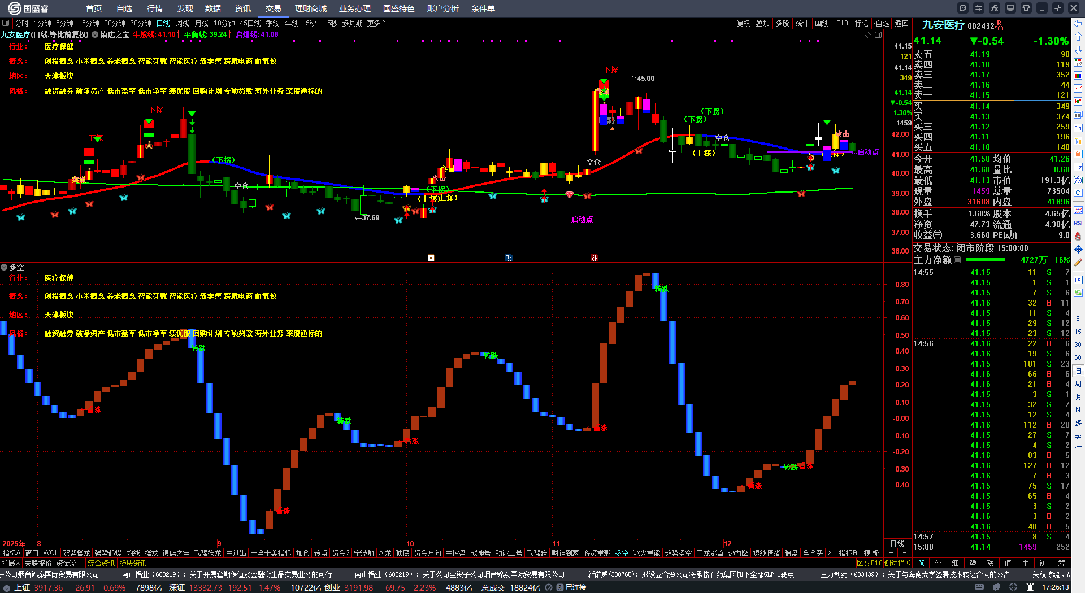Open the status bar circle dropdown near 上证
Image resolution: width=1085 pixels, height=593 pixels.
(x=7, y=587)
